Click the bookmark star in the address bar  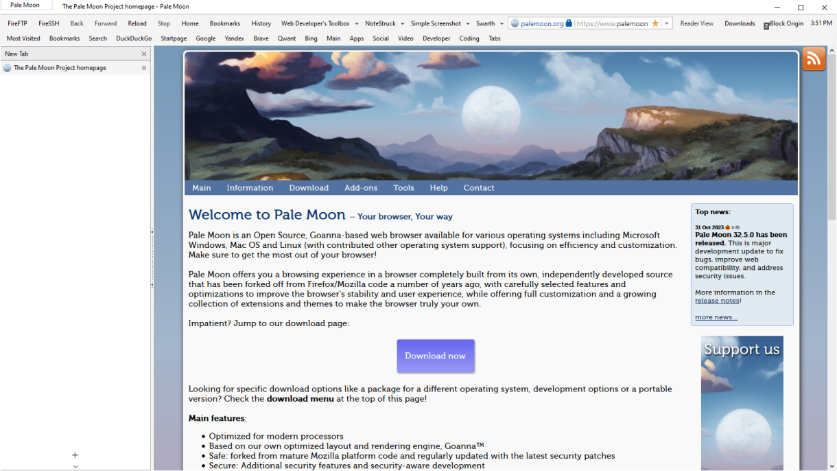coord(655,23)
